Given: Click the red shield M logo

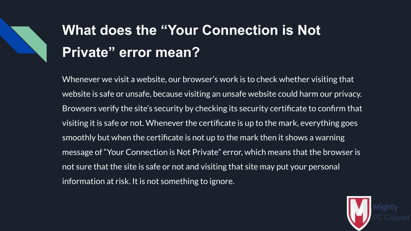Looking at the screenshot, I should [x=359, y=213].
